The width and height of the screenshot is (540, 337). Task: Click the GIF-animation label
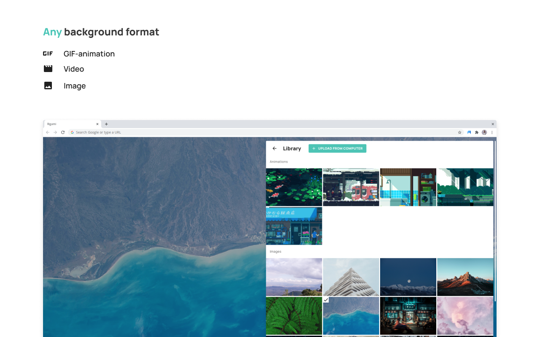pyautogui.click(x=89, y=54)
